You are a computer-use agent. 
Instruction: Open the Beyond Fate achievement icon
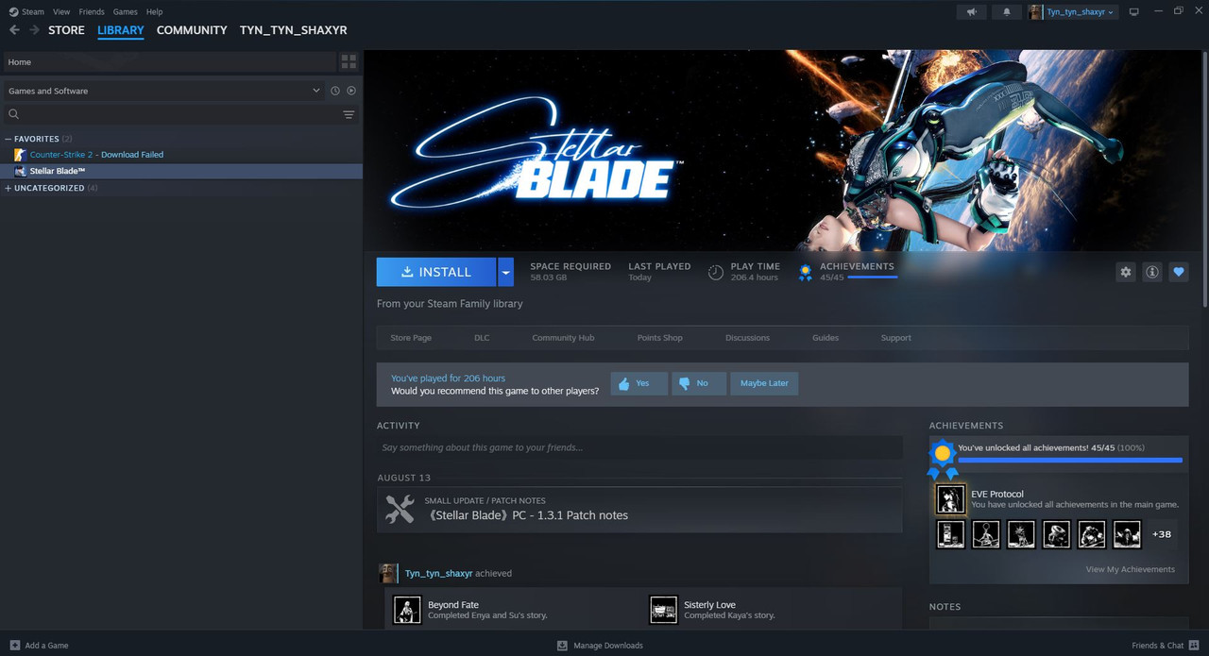pos(407,610)
